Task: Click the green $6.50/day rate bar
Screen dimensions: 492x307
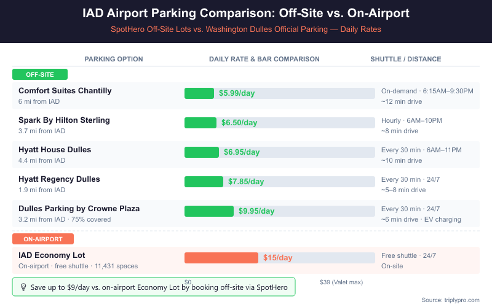Action: [200, 123]
